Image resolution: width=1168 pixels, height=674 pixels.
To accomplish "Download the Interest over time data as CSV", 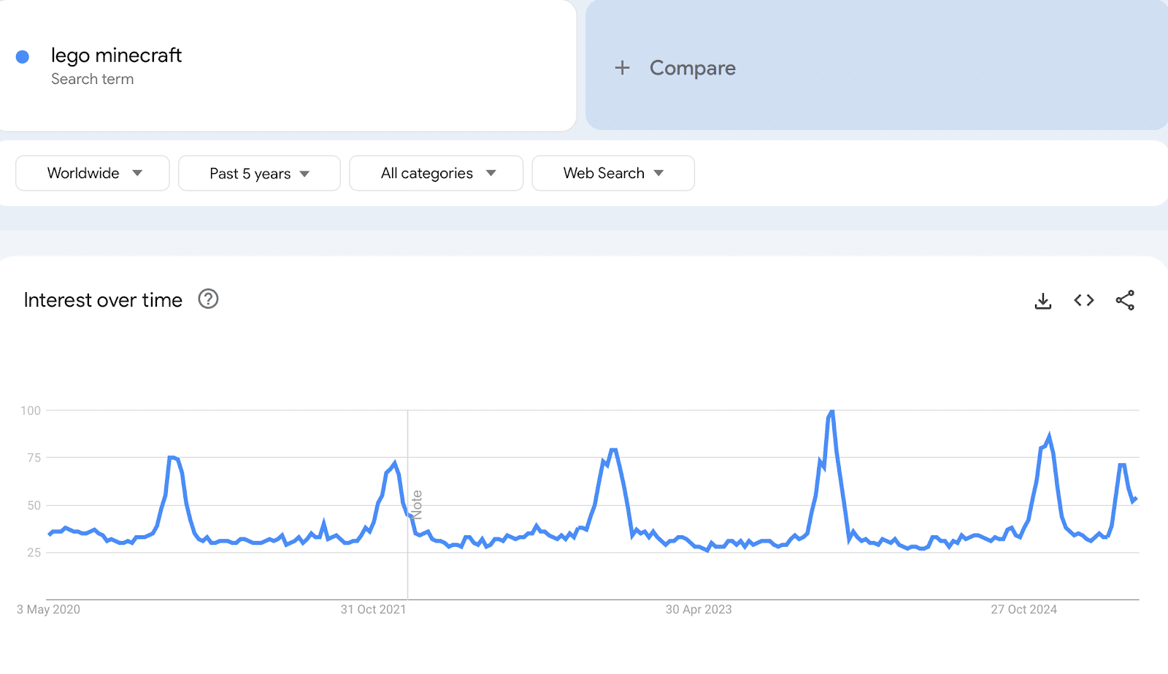I will (1042, 300).
